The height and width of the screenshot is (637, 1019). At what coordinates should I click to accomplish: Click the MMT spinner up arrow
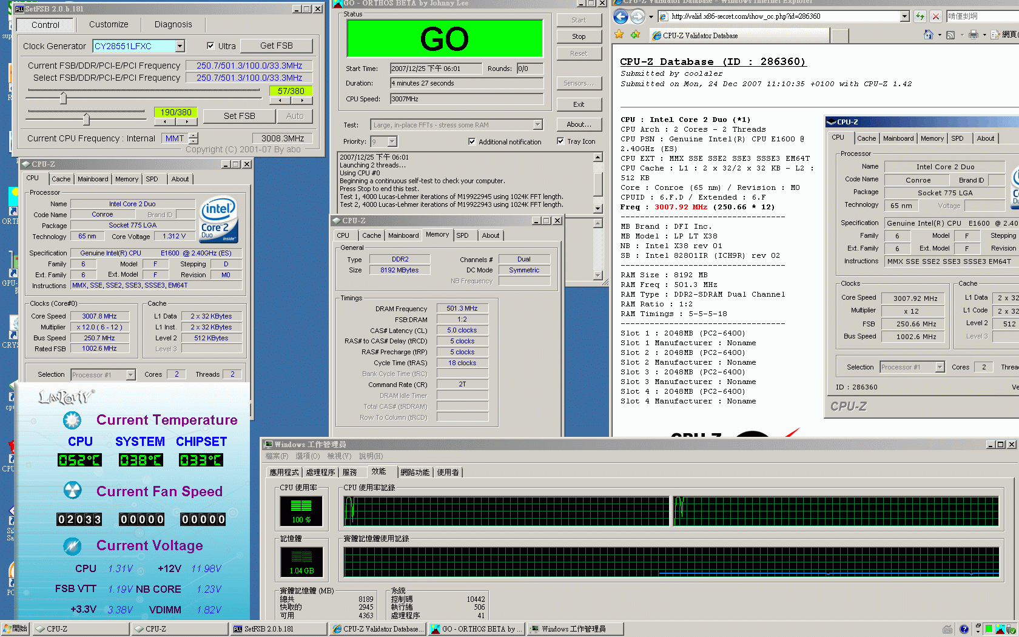(193, 135)
